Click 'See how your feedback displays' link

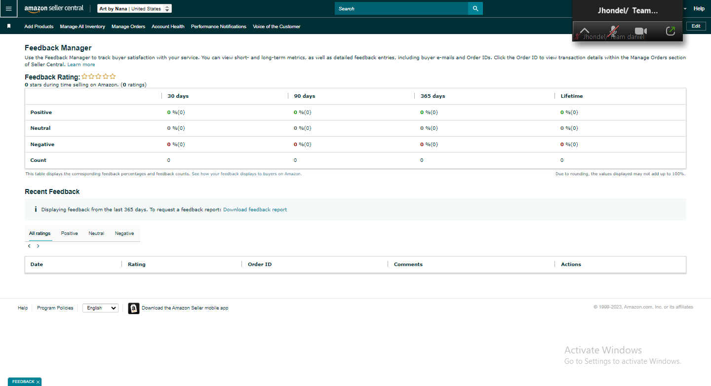click(x=246, y=174)
